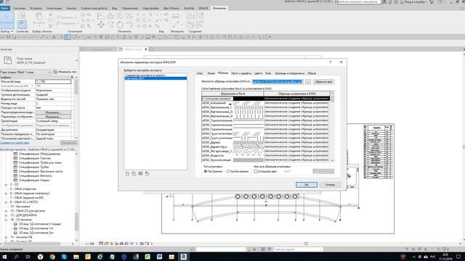Click the ADSK_Звукоизоляция pattern swatch
The width and height of the screenshot is (465, 261).
pyautogui.click(x=248, y=159)
